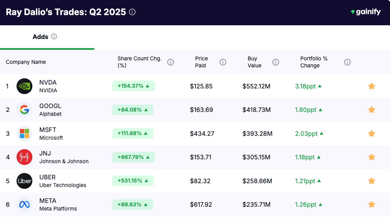Toggle favorite star for NVDA row

[372, 86]
